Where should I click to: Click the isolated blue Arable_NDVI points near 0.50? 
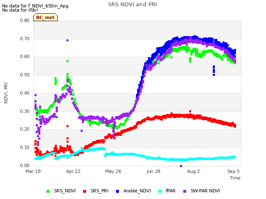pyautogui.click(x=214, y=70)
